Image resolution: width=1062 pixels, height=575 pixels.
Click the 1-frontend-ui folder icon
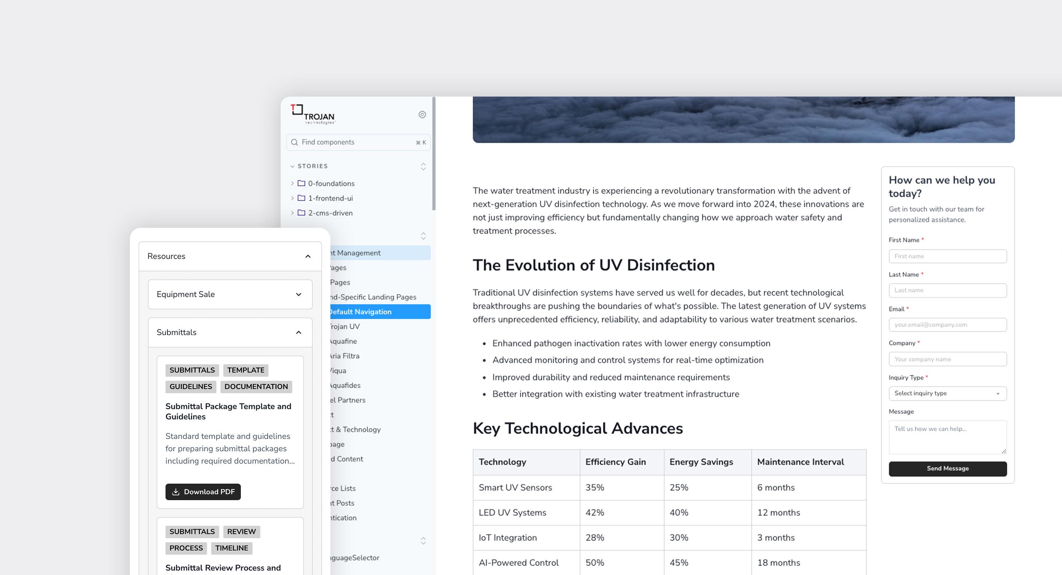click(x=302, y=198)
